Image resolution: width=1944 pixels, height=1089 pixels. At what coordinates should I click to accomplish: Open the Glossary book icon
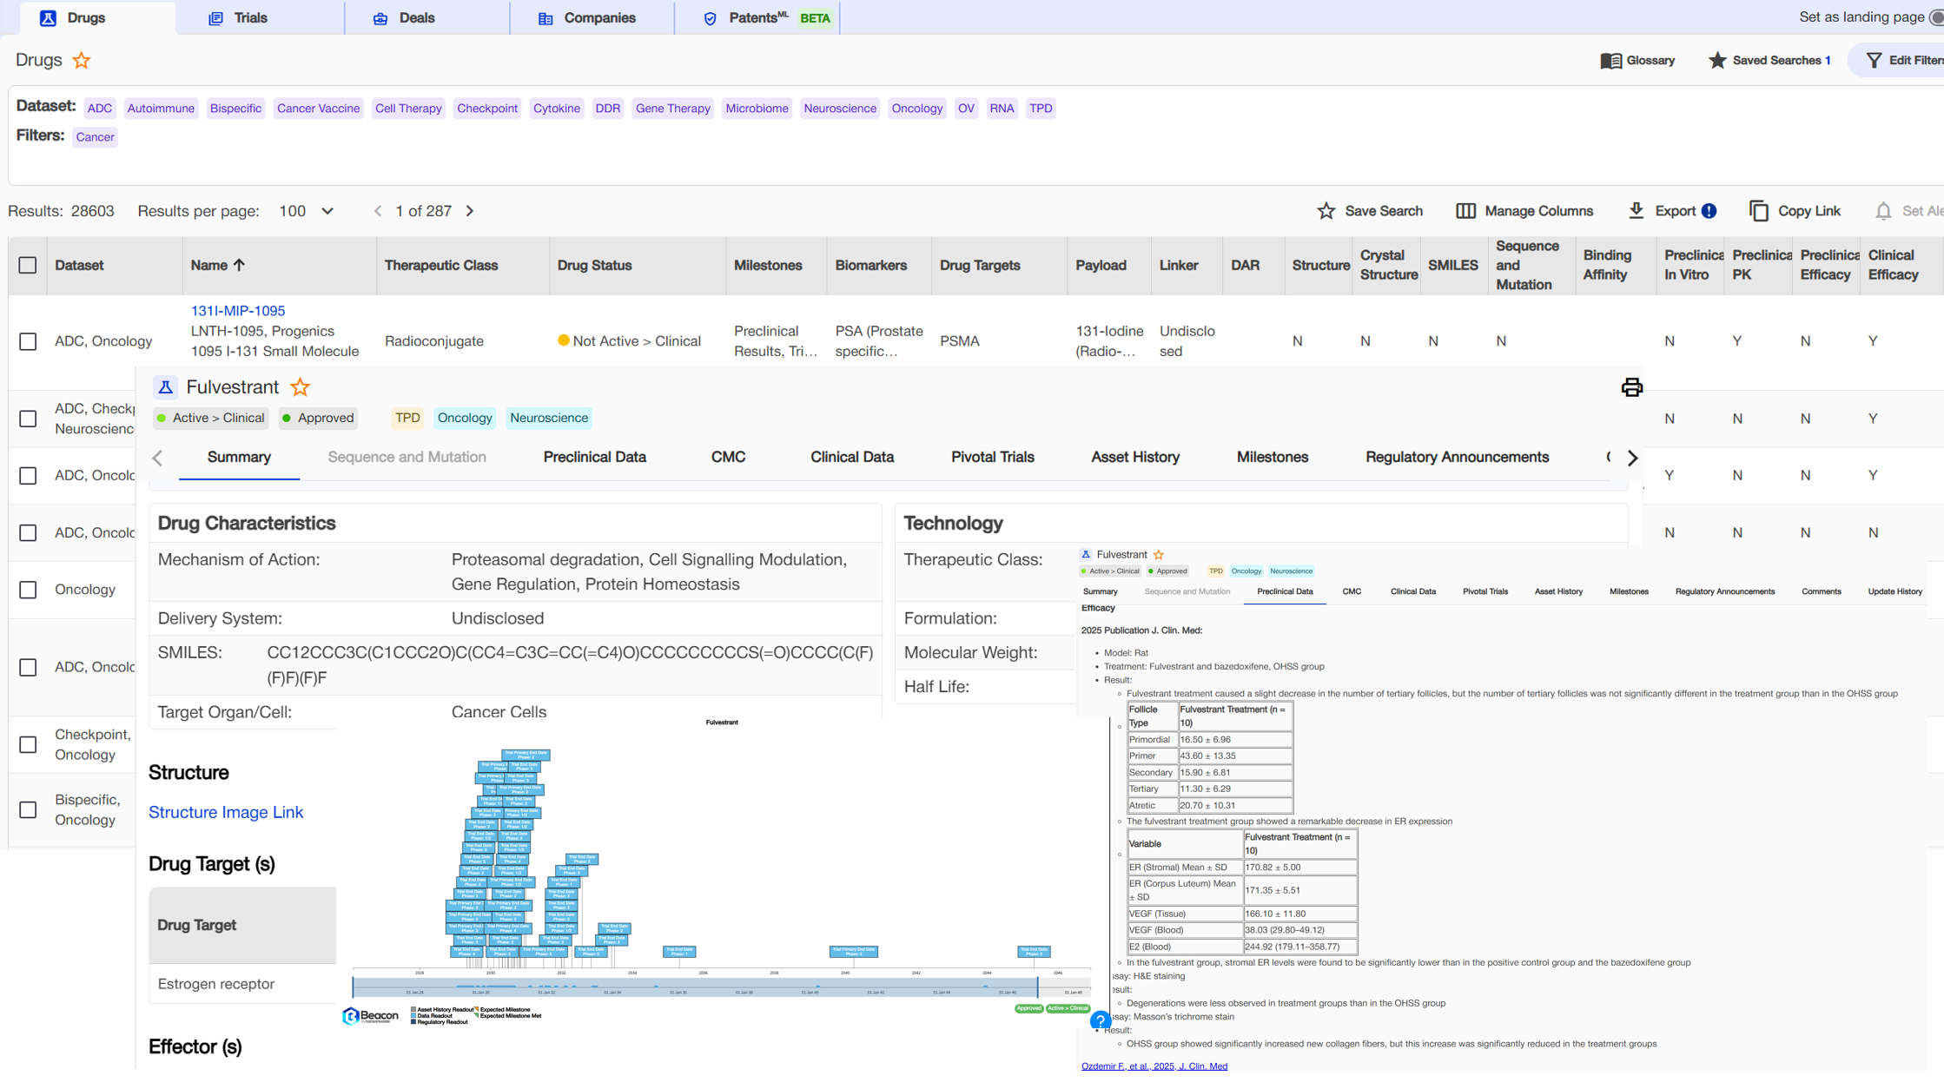click(1610, 61)
